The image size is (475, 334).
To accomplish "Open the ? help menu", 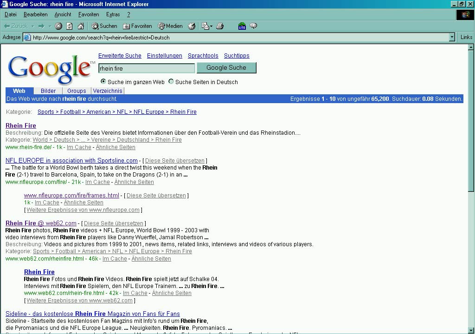I will tap(128, 14).
